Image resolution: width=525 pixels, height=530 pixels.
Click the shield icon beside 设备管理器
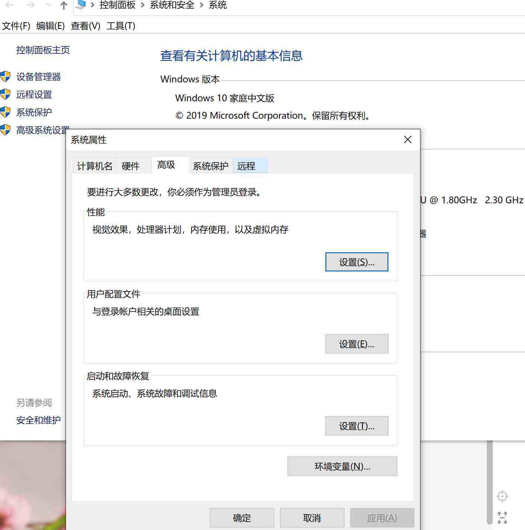coord(6,77)
